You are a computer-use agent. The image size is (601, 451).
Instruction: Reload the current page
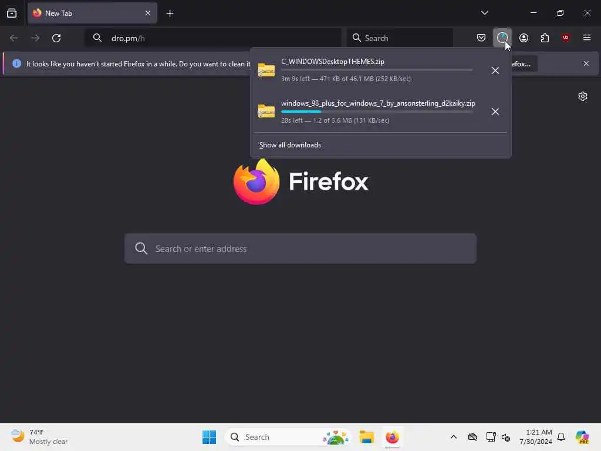tap(56, 38)
